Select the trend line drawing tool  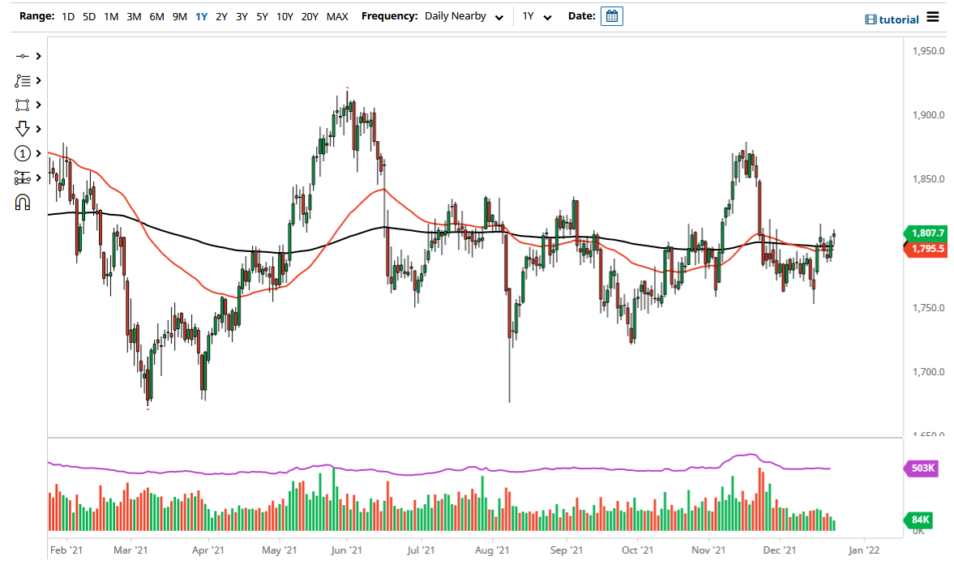point(23,56)
